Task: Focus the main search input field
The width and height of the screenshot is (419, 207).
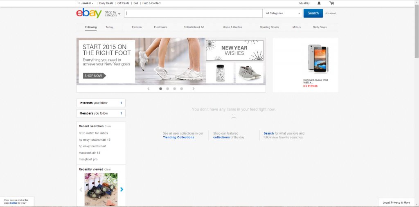Action: pos(194,13)
